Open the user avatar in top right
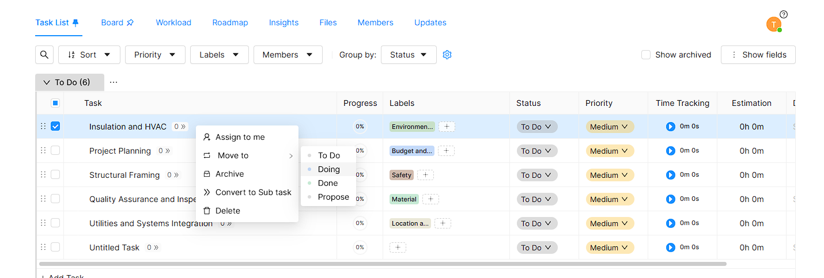 coord(773,24)
